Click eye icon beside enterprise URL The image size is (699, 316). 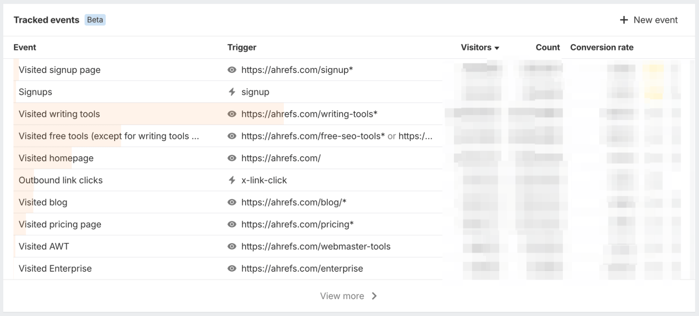(232, 268)
